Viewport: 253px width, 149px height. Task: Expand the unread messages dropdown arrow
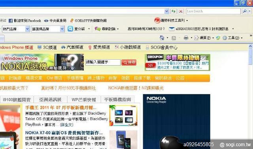click(x=233, y=29)
